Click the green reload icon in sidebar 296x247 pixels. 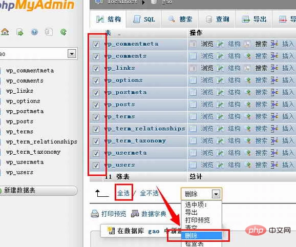[64, 32]
